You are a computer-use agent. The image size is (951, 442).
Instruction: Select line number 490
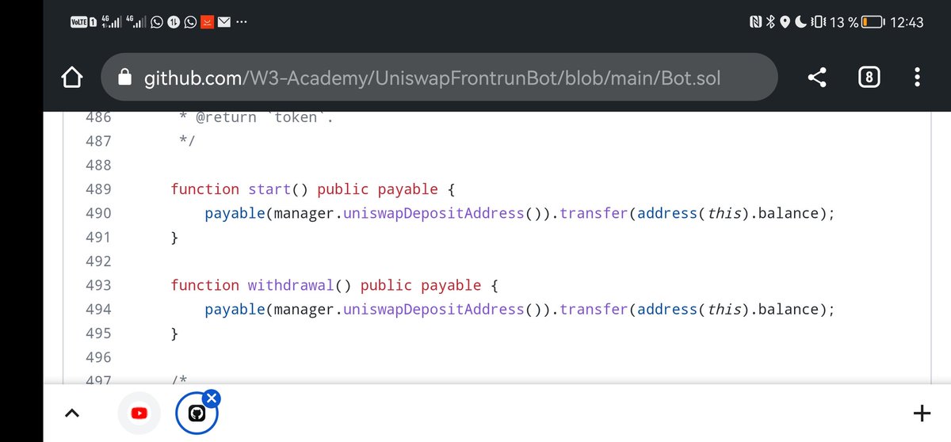click(98, 213)
